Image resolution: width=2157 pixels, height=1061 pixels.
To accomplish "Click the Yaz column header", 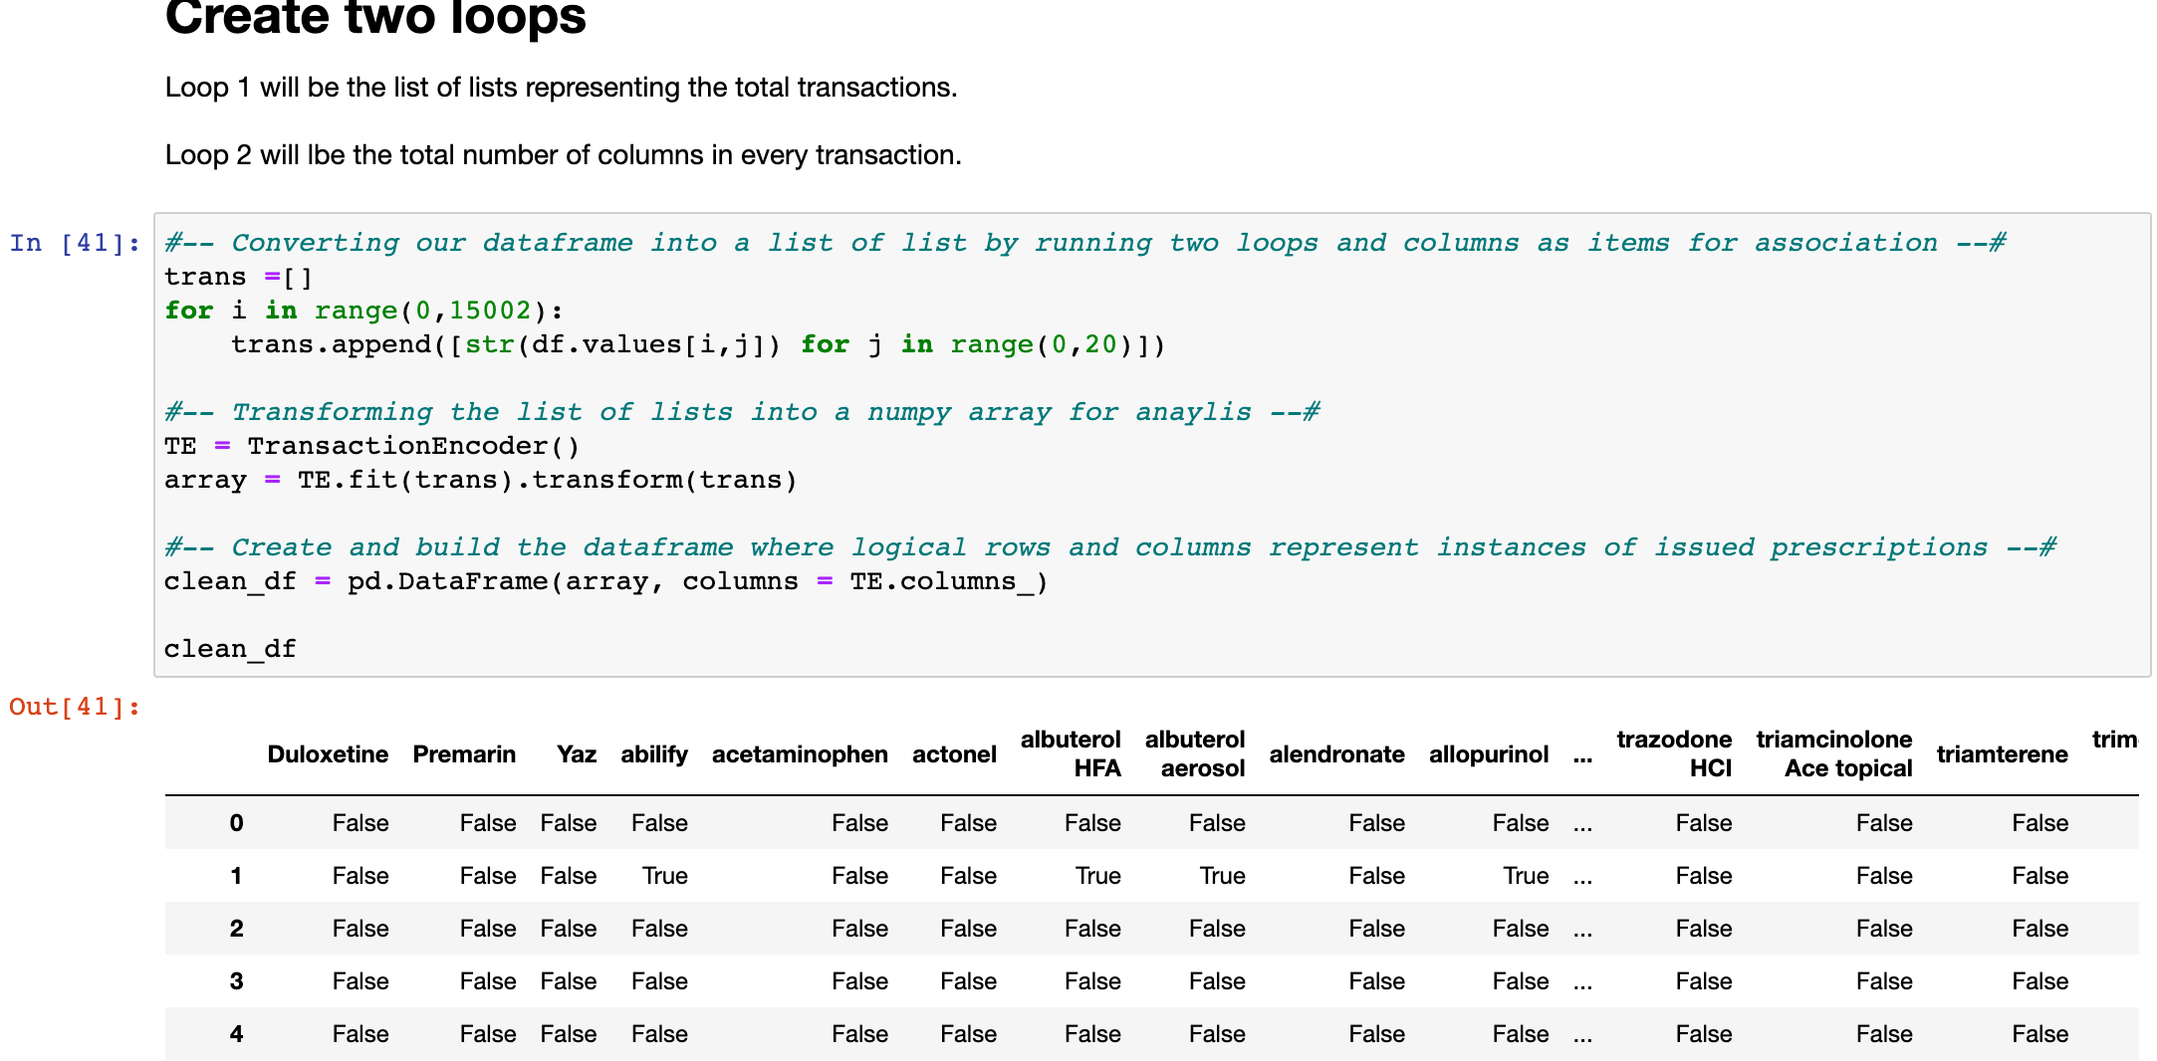I will click(x=576, y=753).
